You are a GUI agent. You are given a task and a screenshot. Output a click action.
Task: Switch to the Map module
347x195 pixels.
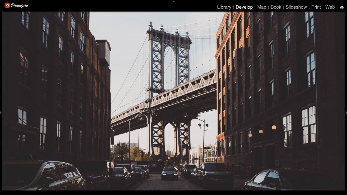pyautogui.click(x=262, y=7)
